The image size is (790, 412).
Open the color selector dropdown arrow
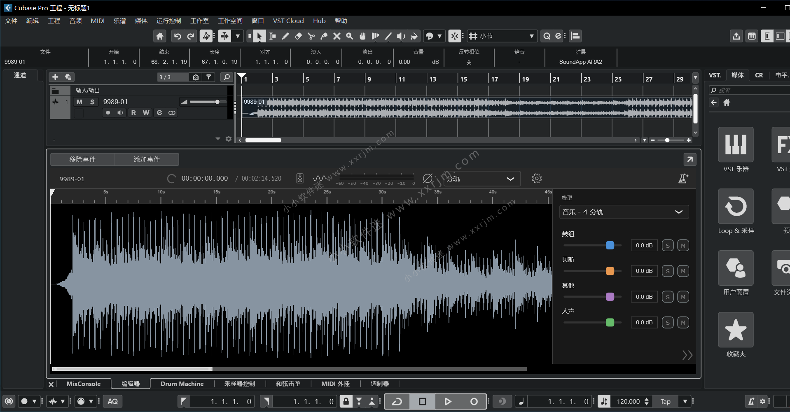click(439, 36)
